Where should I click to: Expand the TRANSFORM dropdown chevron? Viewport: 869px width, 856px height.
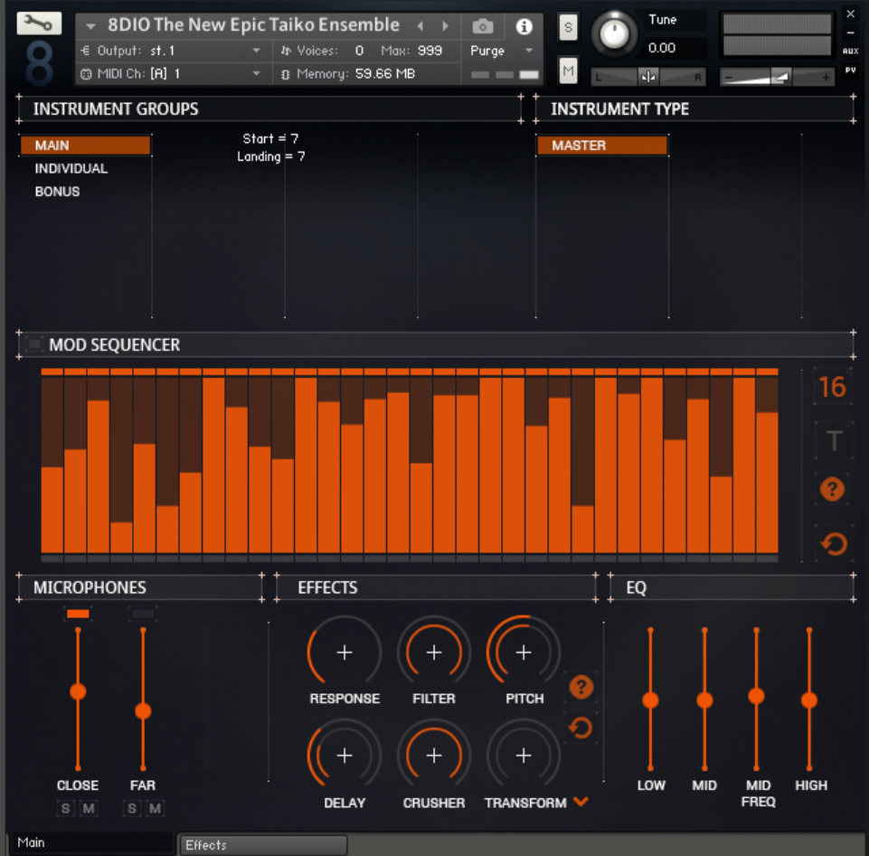(581, 801)
